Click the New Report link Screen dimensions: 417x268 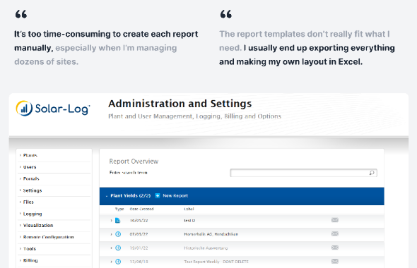(x=175, y=195)
